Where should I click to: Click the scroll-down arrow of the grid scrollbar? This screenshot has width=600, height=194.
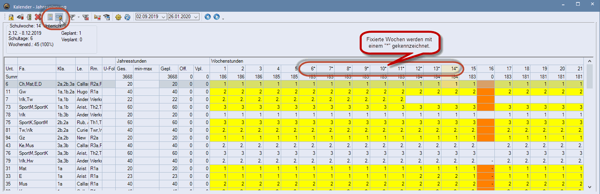590,187
